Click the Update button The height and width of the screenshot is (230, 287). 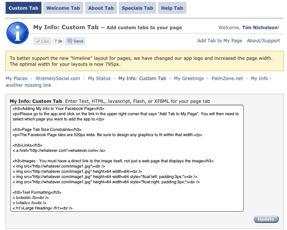click(x=266, y=219)
